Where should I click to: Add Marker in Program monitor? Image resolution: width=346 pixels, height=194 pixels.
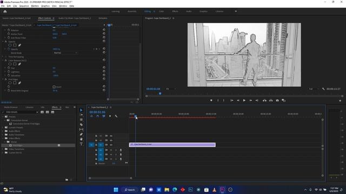[x=211, y=100]
